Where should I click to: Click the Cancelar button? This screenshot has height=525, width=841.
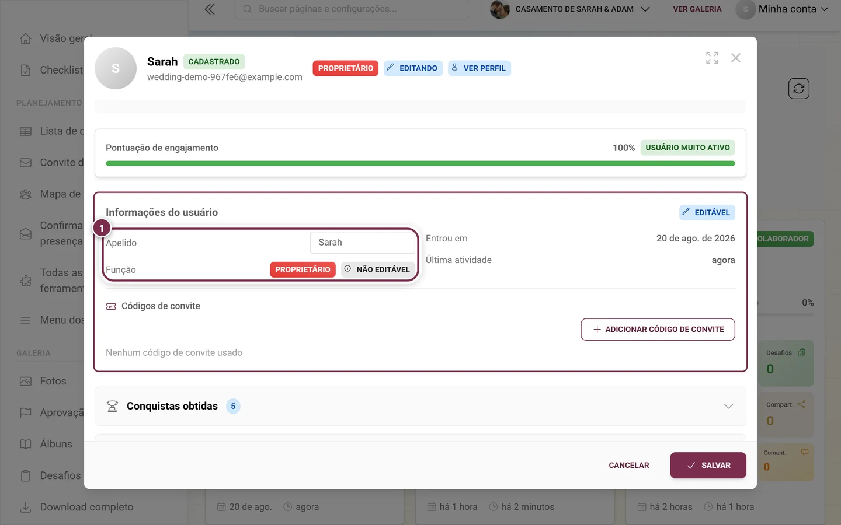click(629, 465)
